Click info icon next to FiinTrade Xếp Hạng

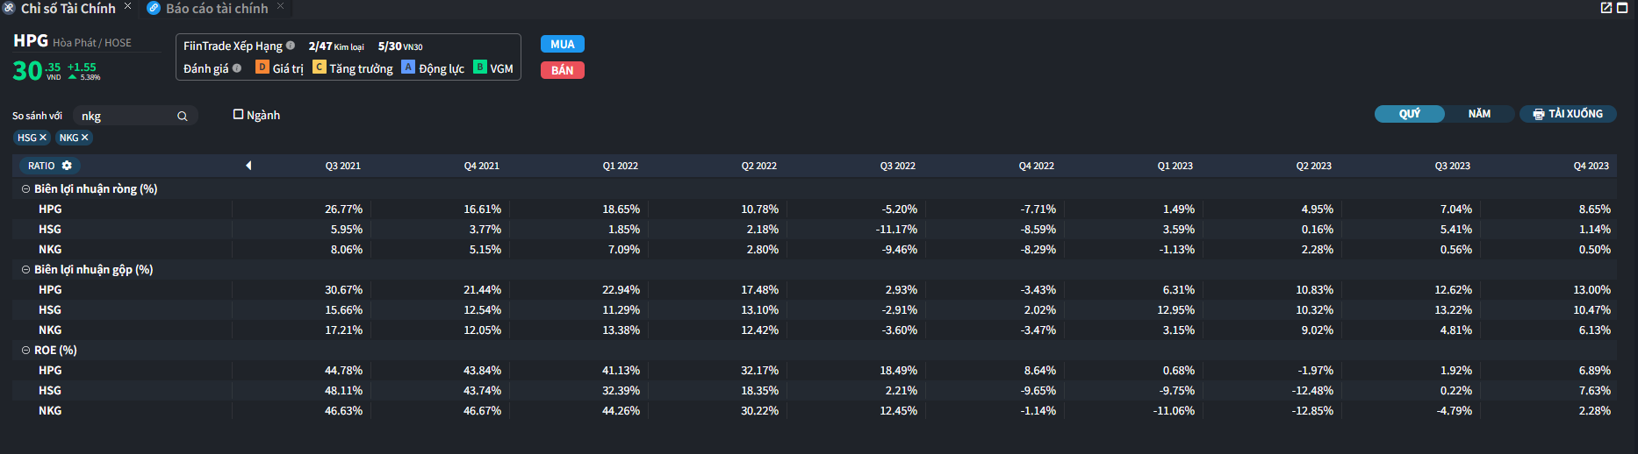click(x=291, y=46)
